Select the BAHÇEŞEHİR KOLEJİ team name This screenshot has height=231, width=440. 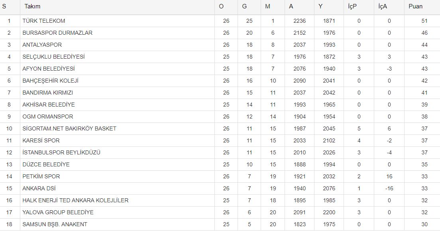coord(51,81)
